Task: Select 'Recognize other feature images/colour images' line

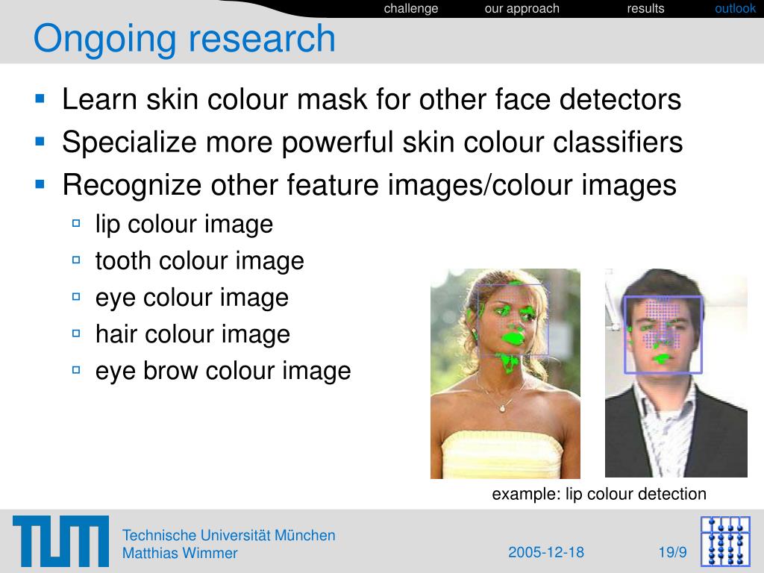Action: (369, 185)
